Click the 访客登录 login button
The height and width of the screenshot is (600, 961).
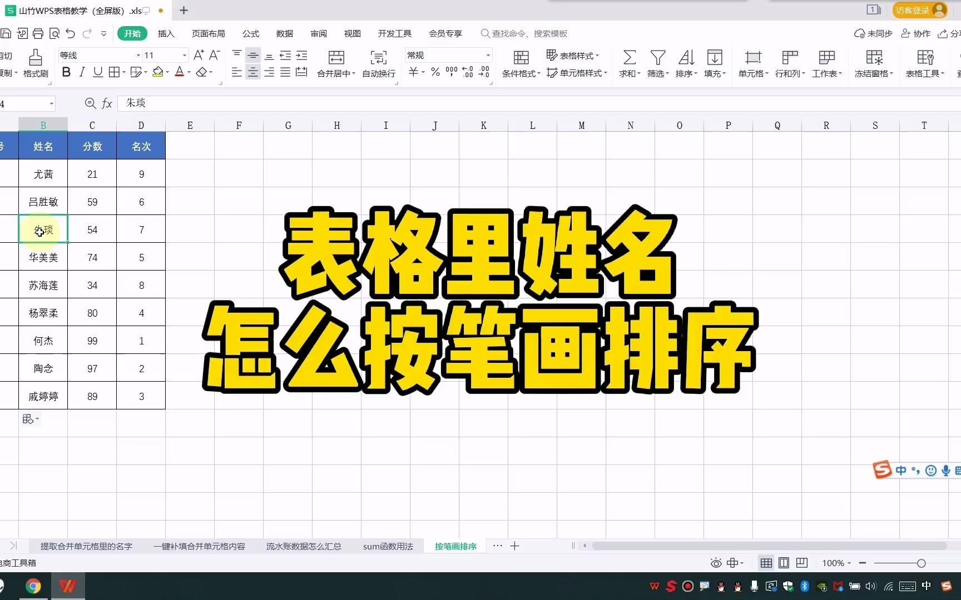click(920, 10)
